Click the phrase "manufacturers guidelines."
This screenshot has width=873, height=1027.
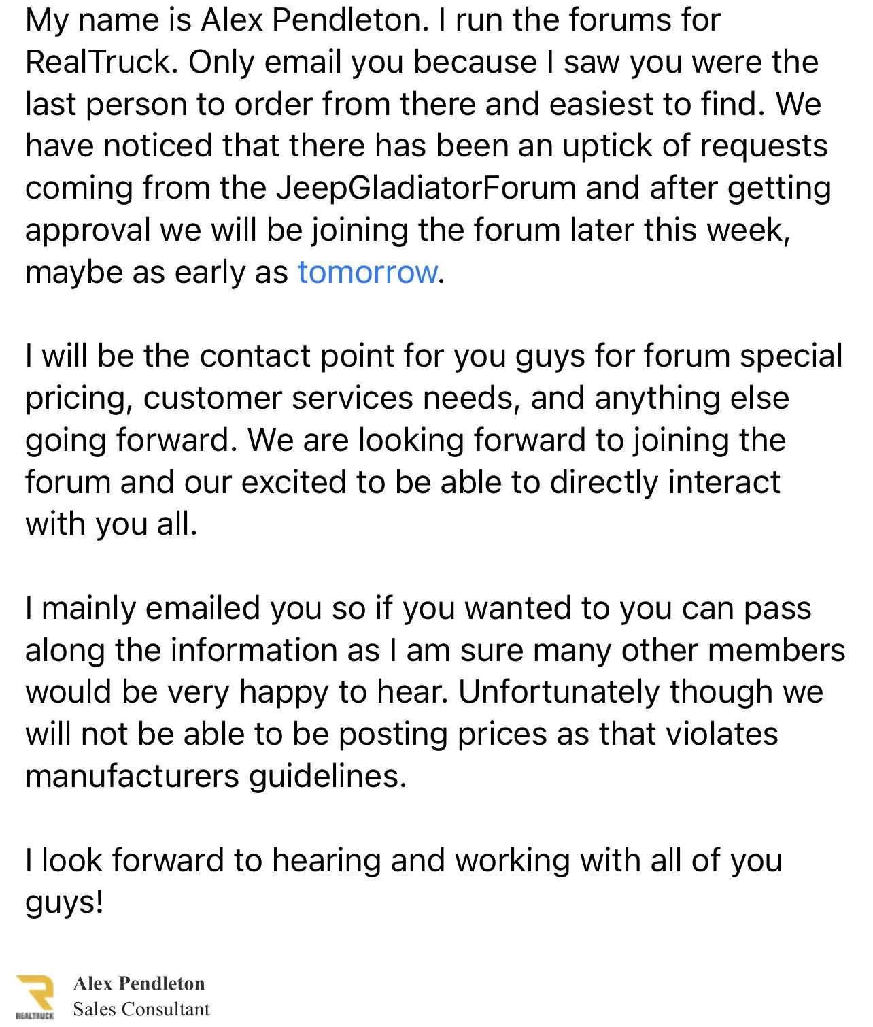point(216,776)
